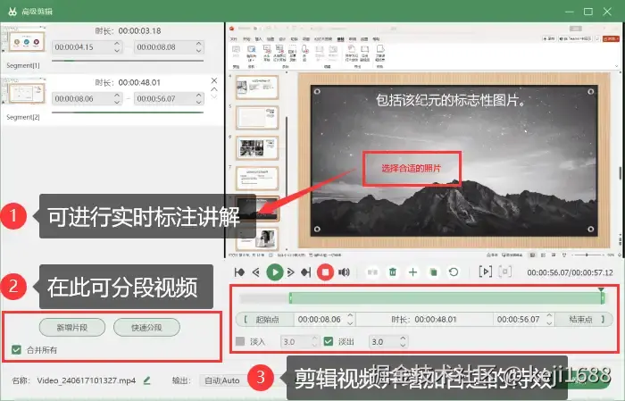
Task: Jump to the segment start marker
Action: tap(239, 272)
